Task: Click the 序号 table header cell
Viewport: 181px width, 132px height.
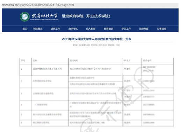Action: coord(26,61)
